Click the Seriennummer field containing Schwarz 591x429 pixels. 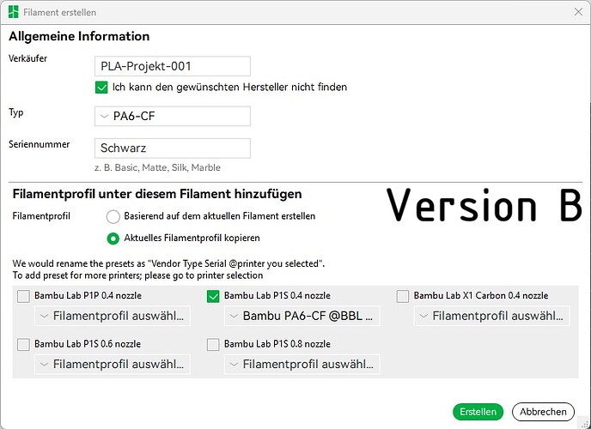pos(173,148)
